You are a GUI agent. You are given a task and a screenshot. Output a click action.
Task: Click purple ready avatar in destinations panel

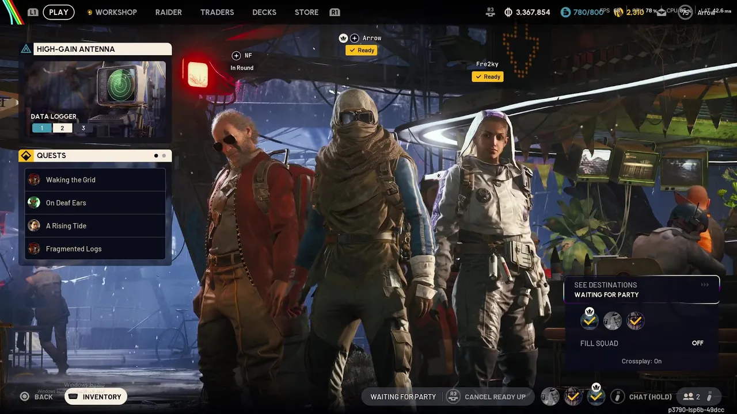click(635, 321)
